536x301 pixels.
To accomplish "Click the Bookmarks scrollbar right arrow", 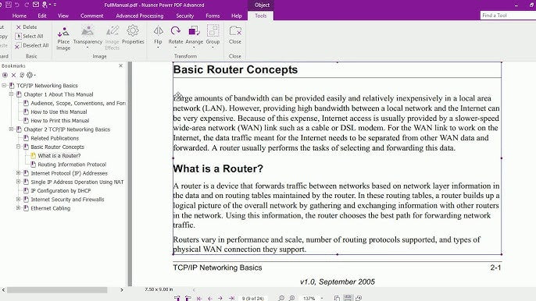I will pos(122,290).
